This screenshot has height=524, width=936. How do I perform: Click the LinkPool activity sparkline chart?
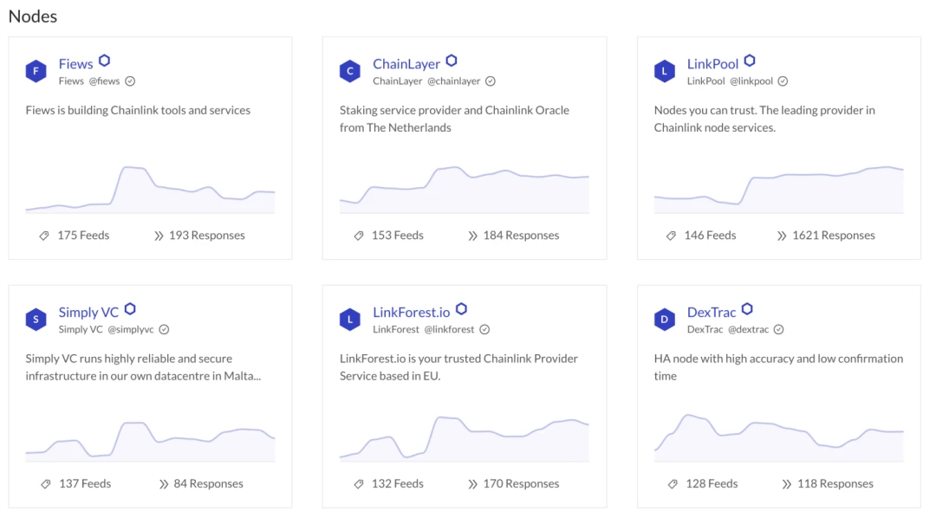point(779,190)
